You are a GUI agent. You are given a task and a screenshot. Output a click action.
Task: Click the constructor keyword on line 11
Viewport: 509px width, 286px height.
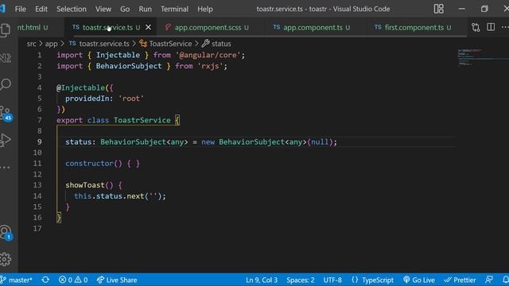[x=89, y=164]
